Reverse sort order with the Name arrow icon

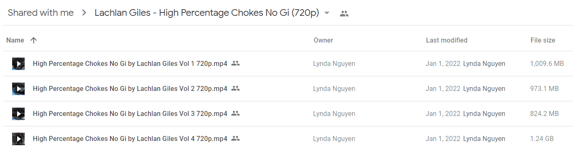34,40
